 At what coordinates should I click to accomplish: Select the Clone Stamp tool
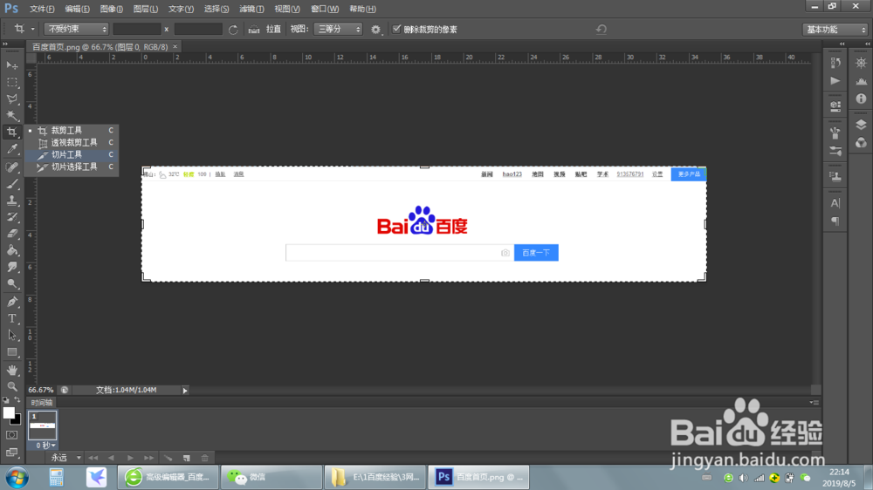(x=11, y=201)
